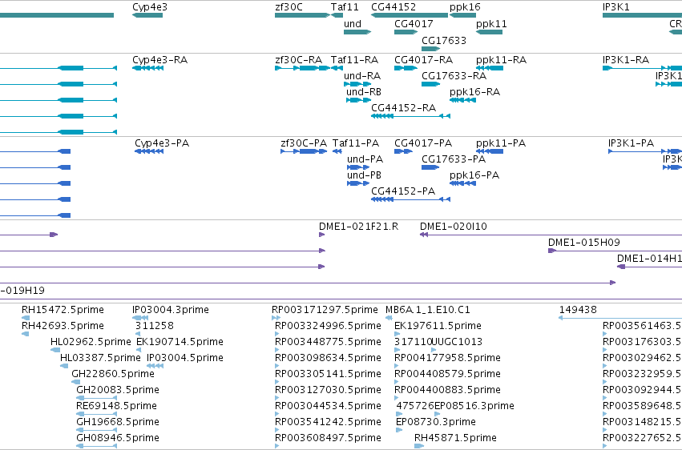Select the RH15472.5prime EST

click(x=26, y=318)
